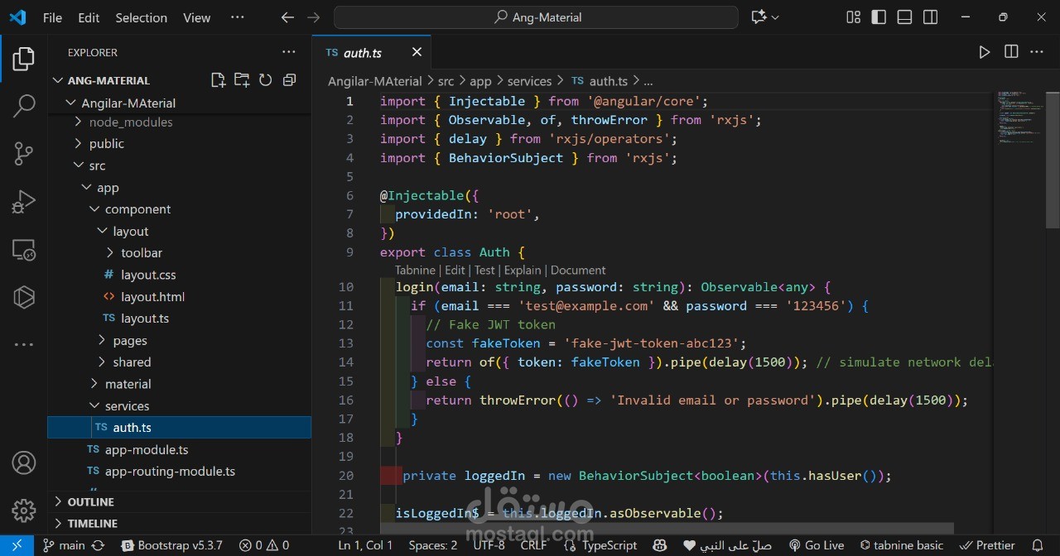Click the Document code lens link

[x=578, y=270]
